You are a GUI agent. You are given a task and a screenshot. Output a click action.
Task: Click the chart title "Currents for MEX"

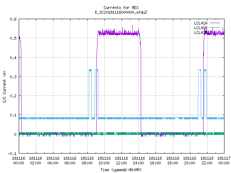(121, 8)
